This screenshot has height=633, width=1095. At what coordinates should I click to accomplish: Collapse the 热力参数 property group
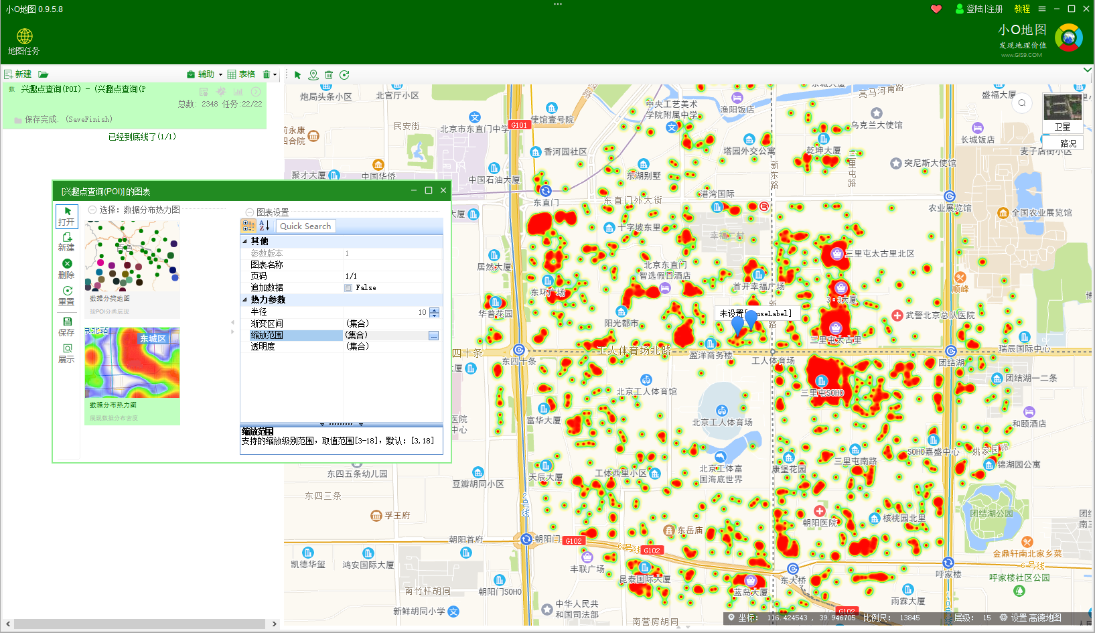(244, 299)
